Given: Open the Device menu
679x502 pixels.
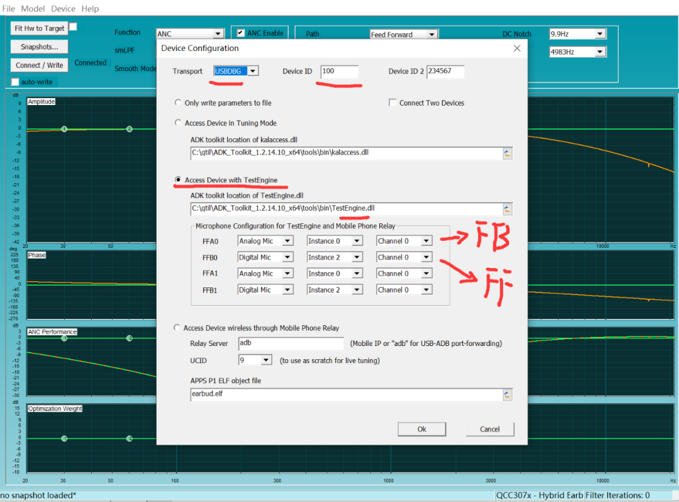Looking at the screenshot, I should (x=63, y=9).
